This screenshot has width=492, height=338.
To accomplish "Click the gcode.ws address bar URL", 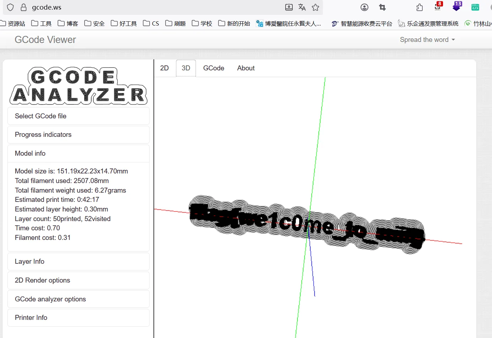I will [47, 7].
